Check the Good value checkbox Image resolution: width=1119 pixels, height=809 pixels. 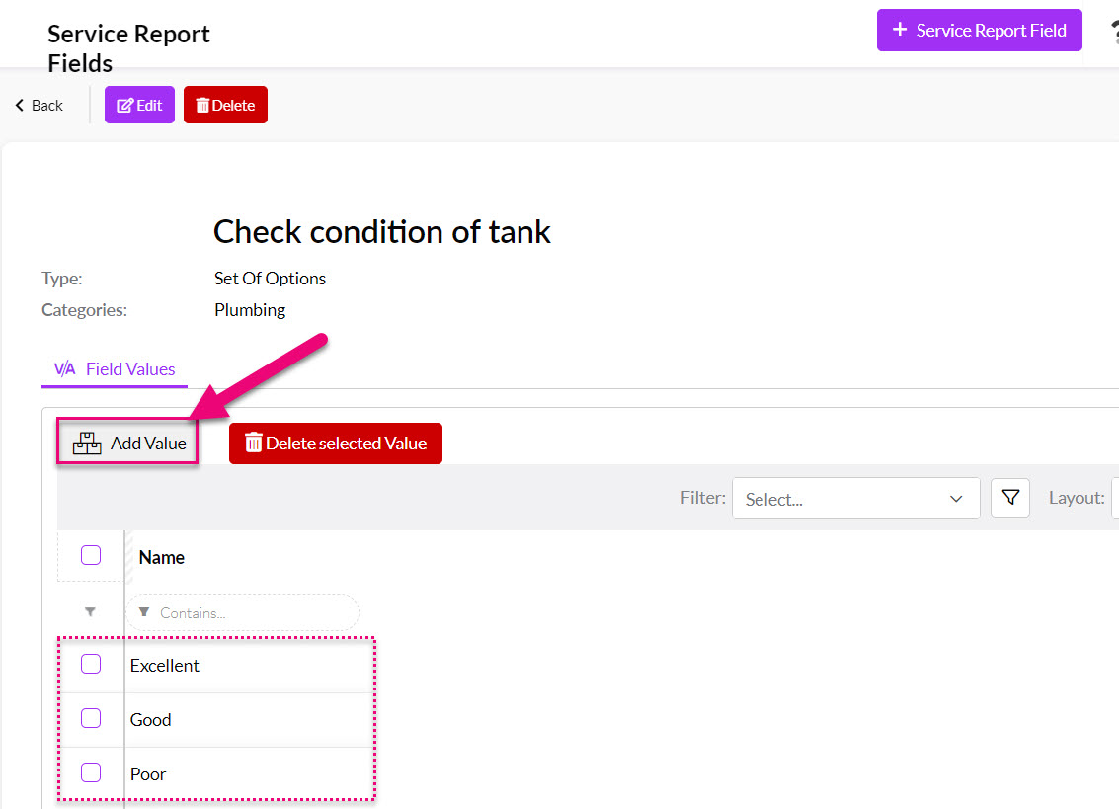click(x=91, y=718)
